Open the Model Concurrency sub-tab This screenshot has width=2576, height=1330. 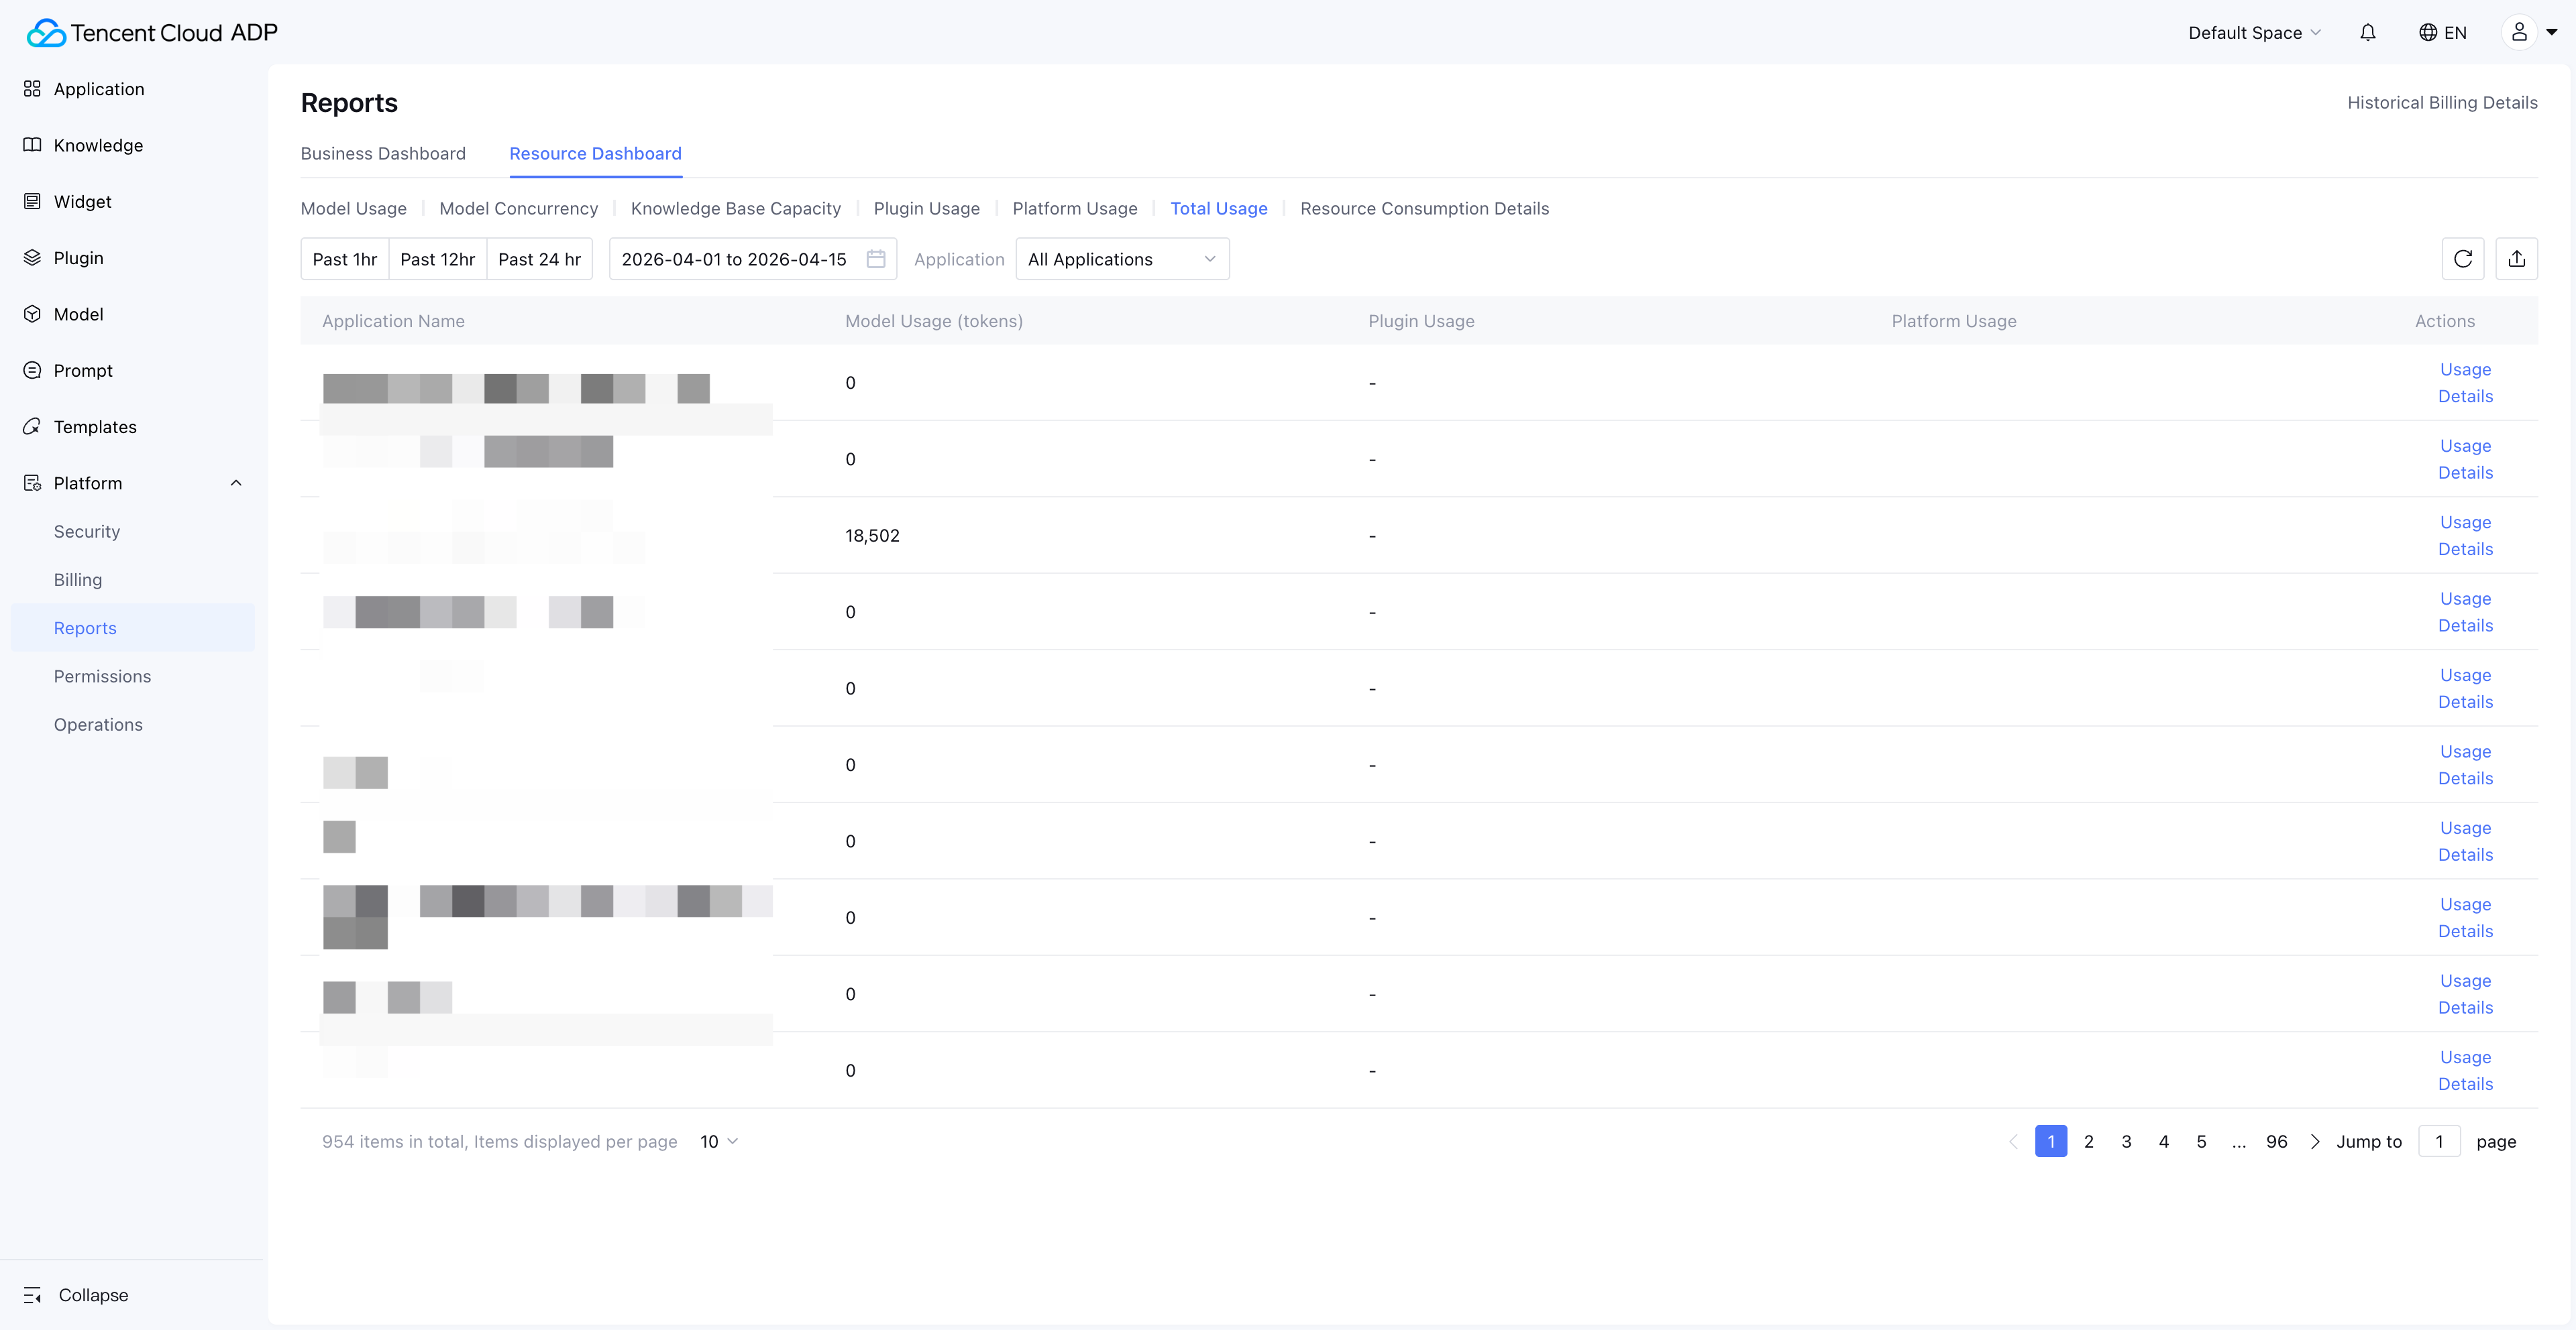click(x=518, y=208)
